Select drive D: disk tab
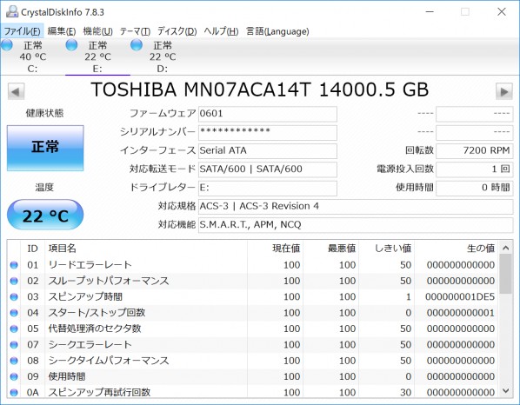 (x=162, y=56)
